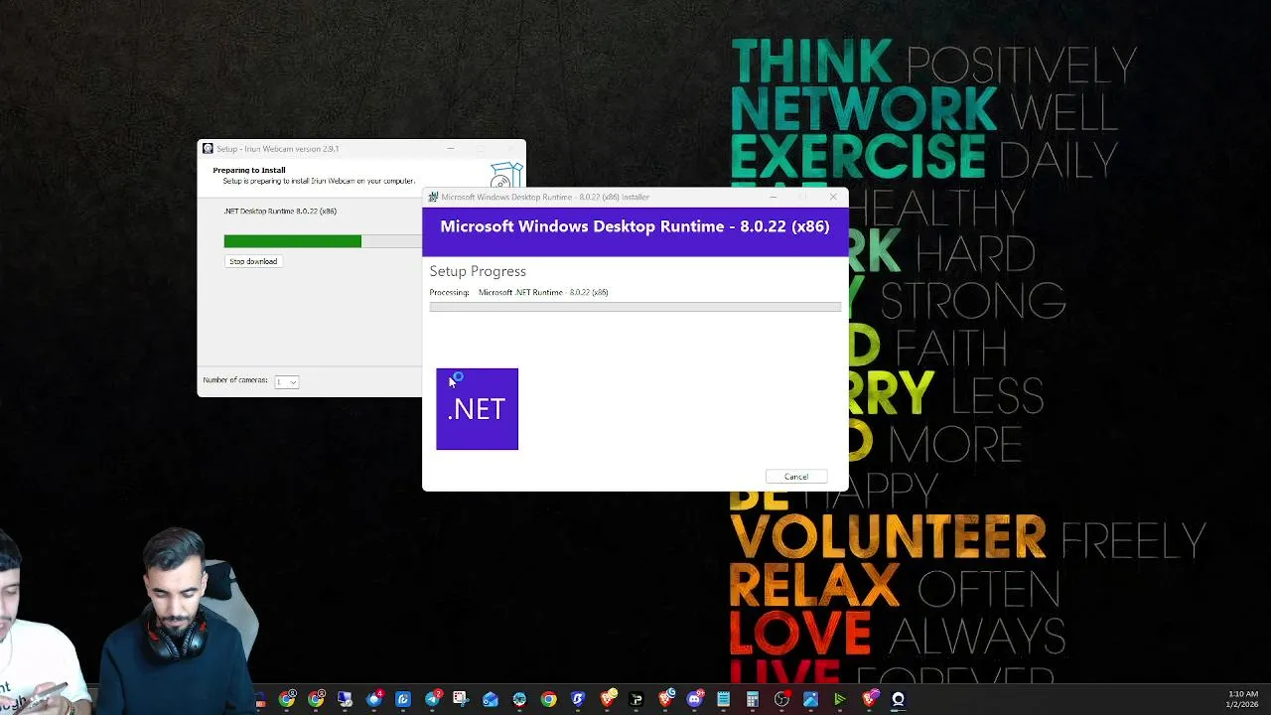The width and height of the screenshot is (1271, 715).
Task: Click the Iriun setup title bar icon
Action: [x=208, y=149]
